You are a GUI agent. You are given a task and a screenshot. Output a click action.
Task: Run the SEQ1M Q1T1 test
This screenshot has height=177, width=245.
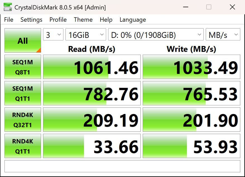click(23, 93)
